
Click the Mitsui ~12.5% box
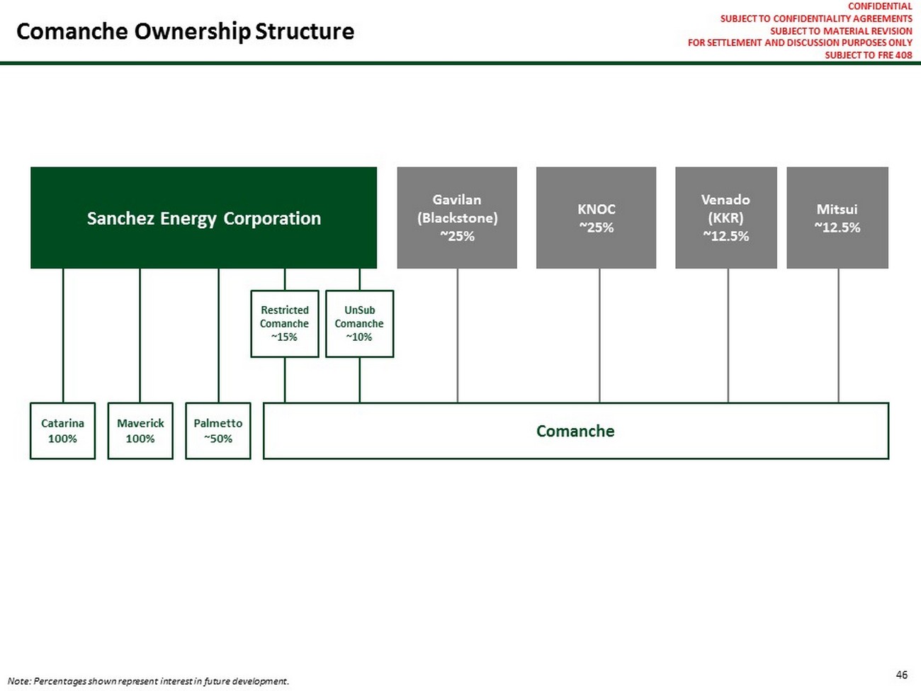837,218
